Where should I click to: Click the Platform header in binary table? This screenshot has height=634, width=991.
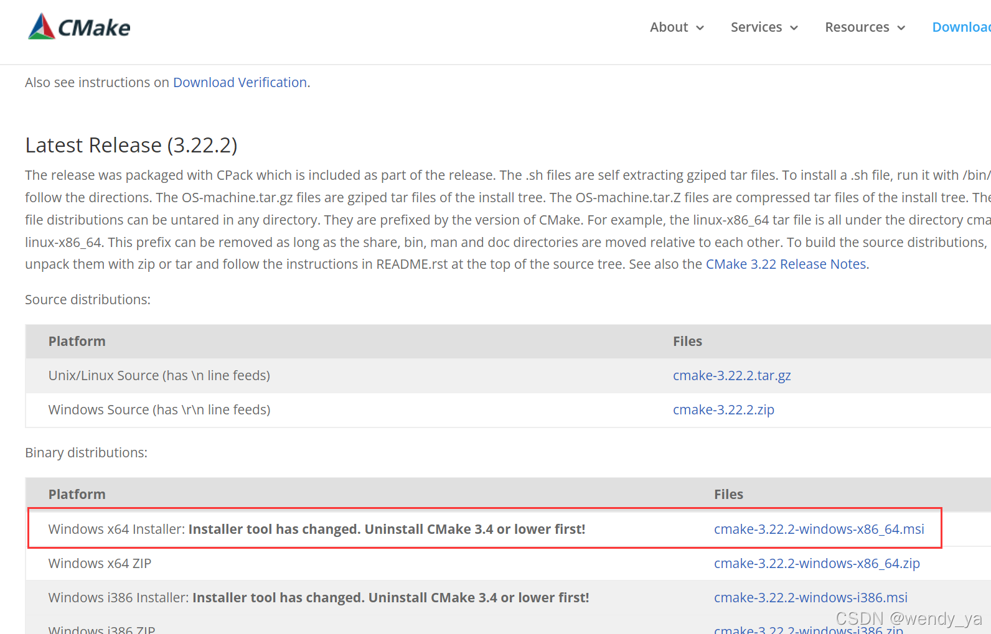click(77, 494)
